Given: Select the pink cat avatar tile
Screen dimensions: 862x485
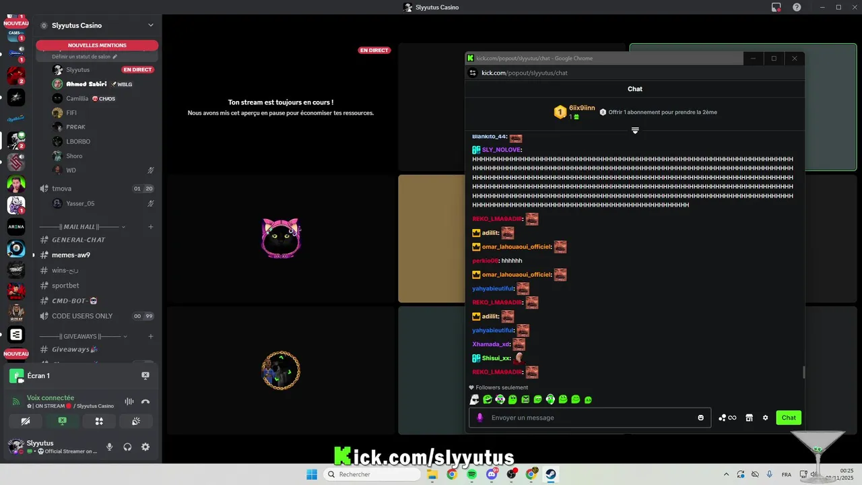Looking at the screenshot, I should (x=281, y=238).
